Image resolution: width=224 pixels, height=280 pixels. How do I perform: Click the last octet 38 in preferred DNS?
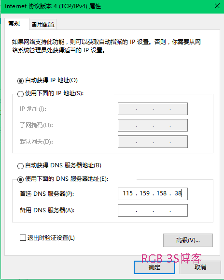[x=178, y=193]
